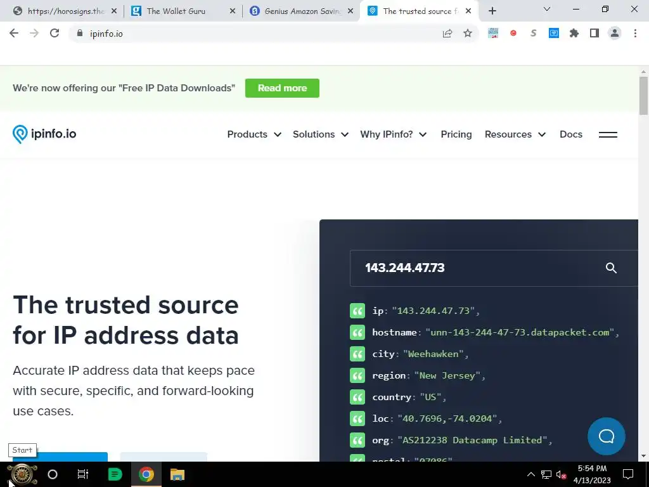This screenshot has width=649, height=487.
Task: Click the red circular extension icon
Action: point(513,33)
